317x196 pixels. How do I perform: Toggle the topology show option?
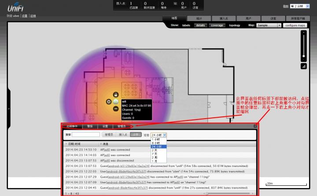pyautogui.click(x=235, y=25)
